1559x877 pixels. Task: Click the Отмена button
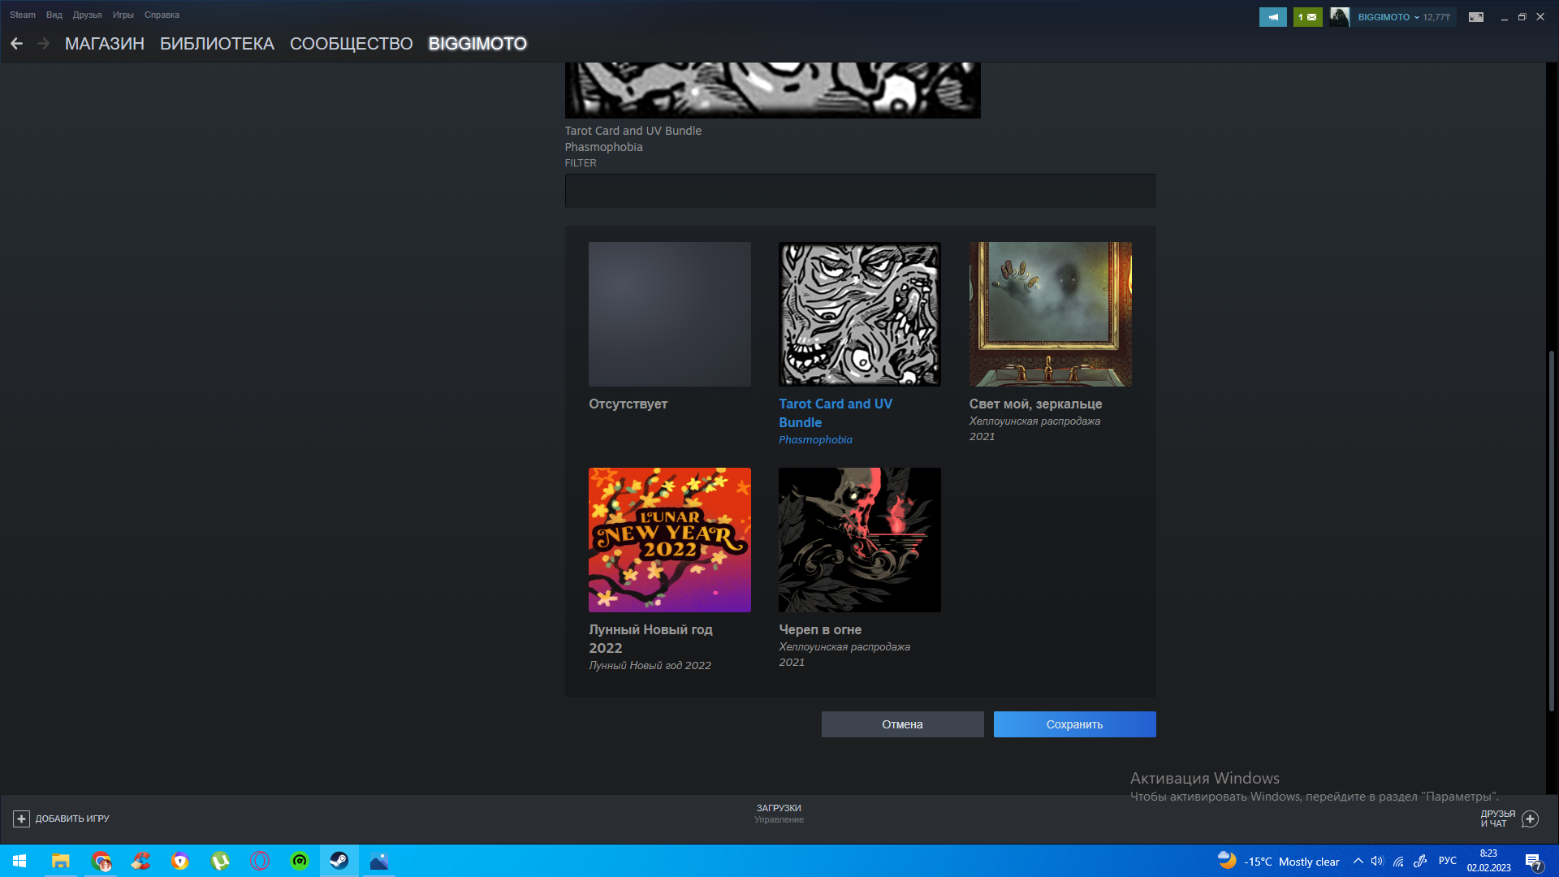pos(902,724)
